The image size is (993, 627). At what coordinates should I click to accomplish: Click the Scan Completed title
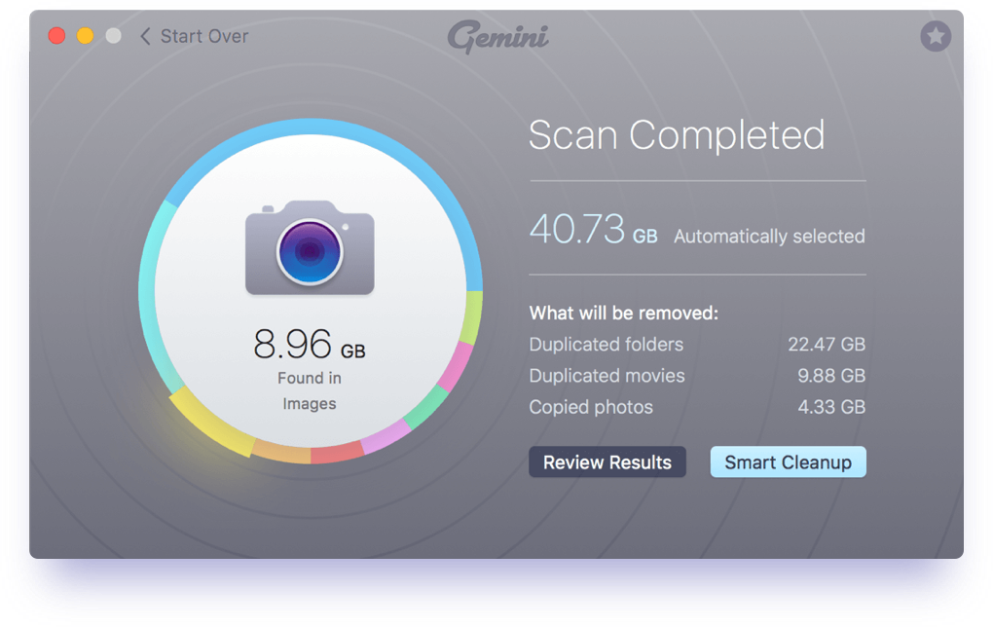point(677,135)
